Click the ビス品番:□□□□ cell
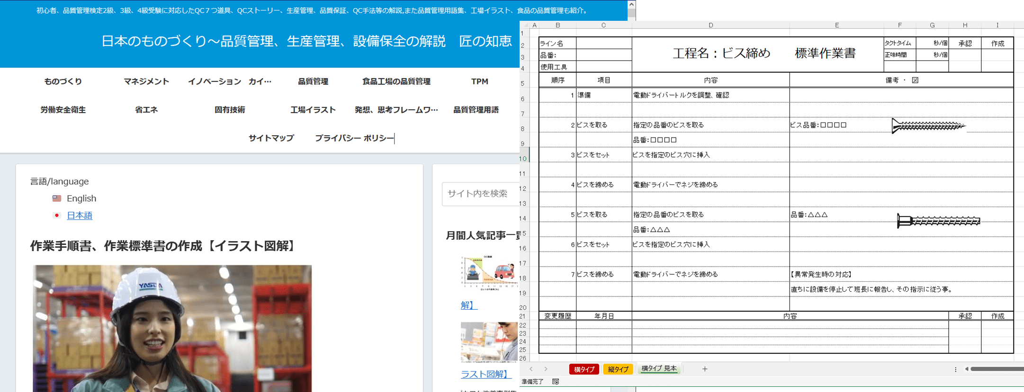Screen dimensions: 1024x392 coord(837,125)
